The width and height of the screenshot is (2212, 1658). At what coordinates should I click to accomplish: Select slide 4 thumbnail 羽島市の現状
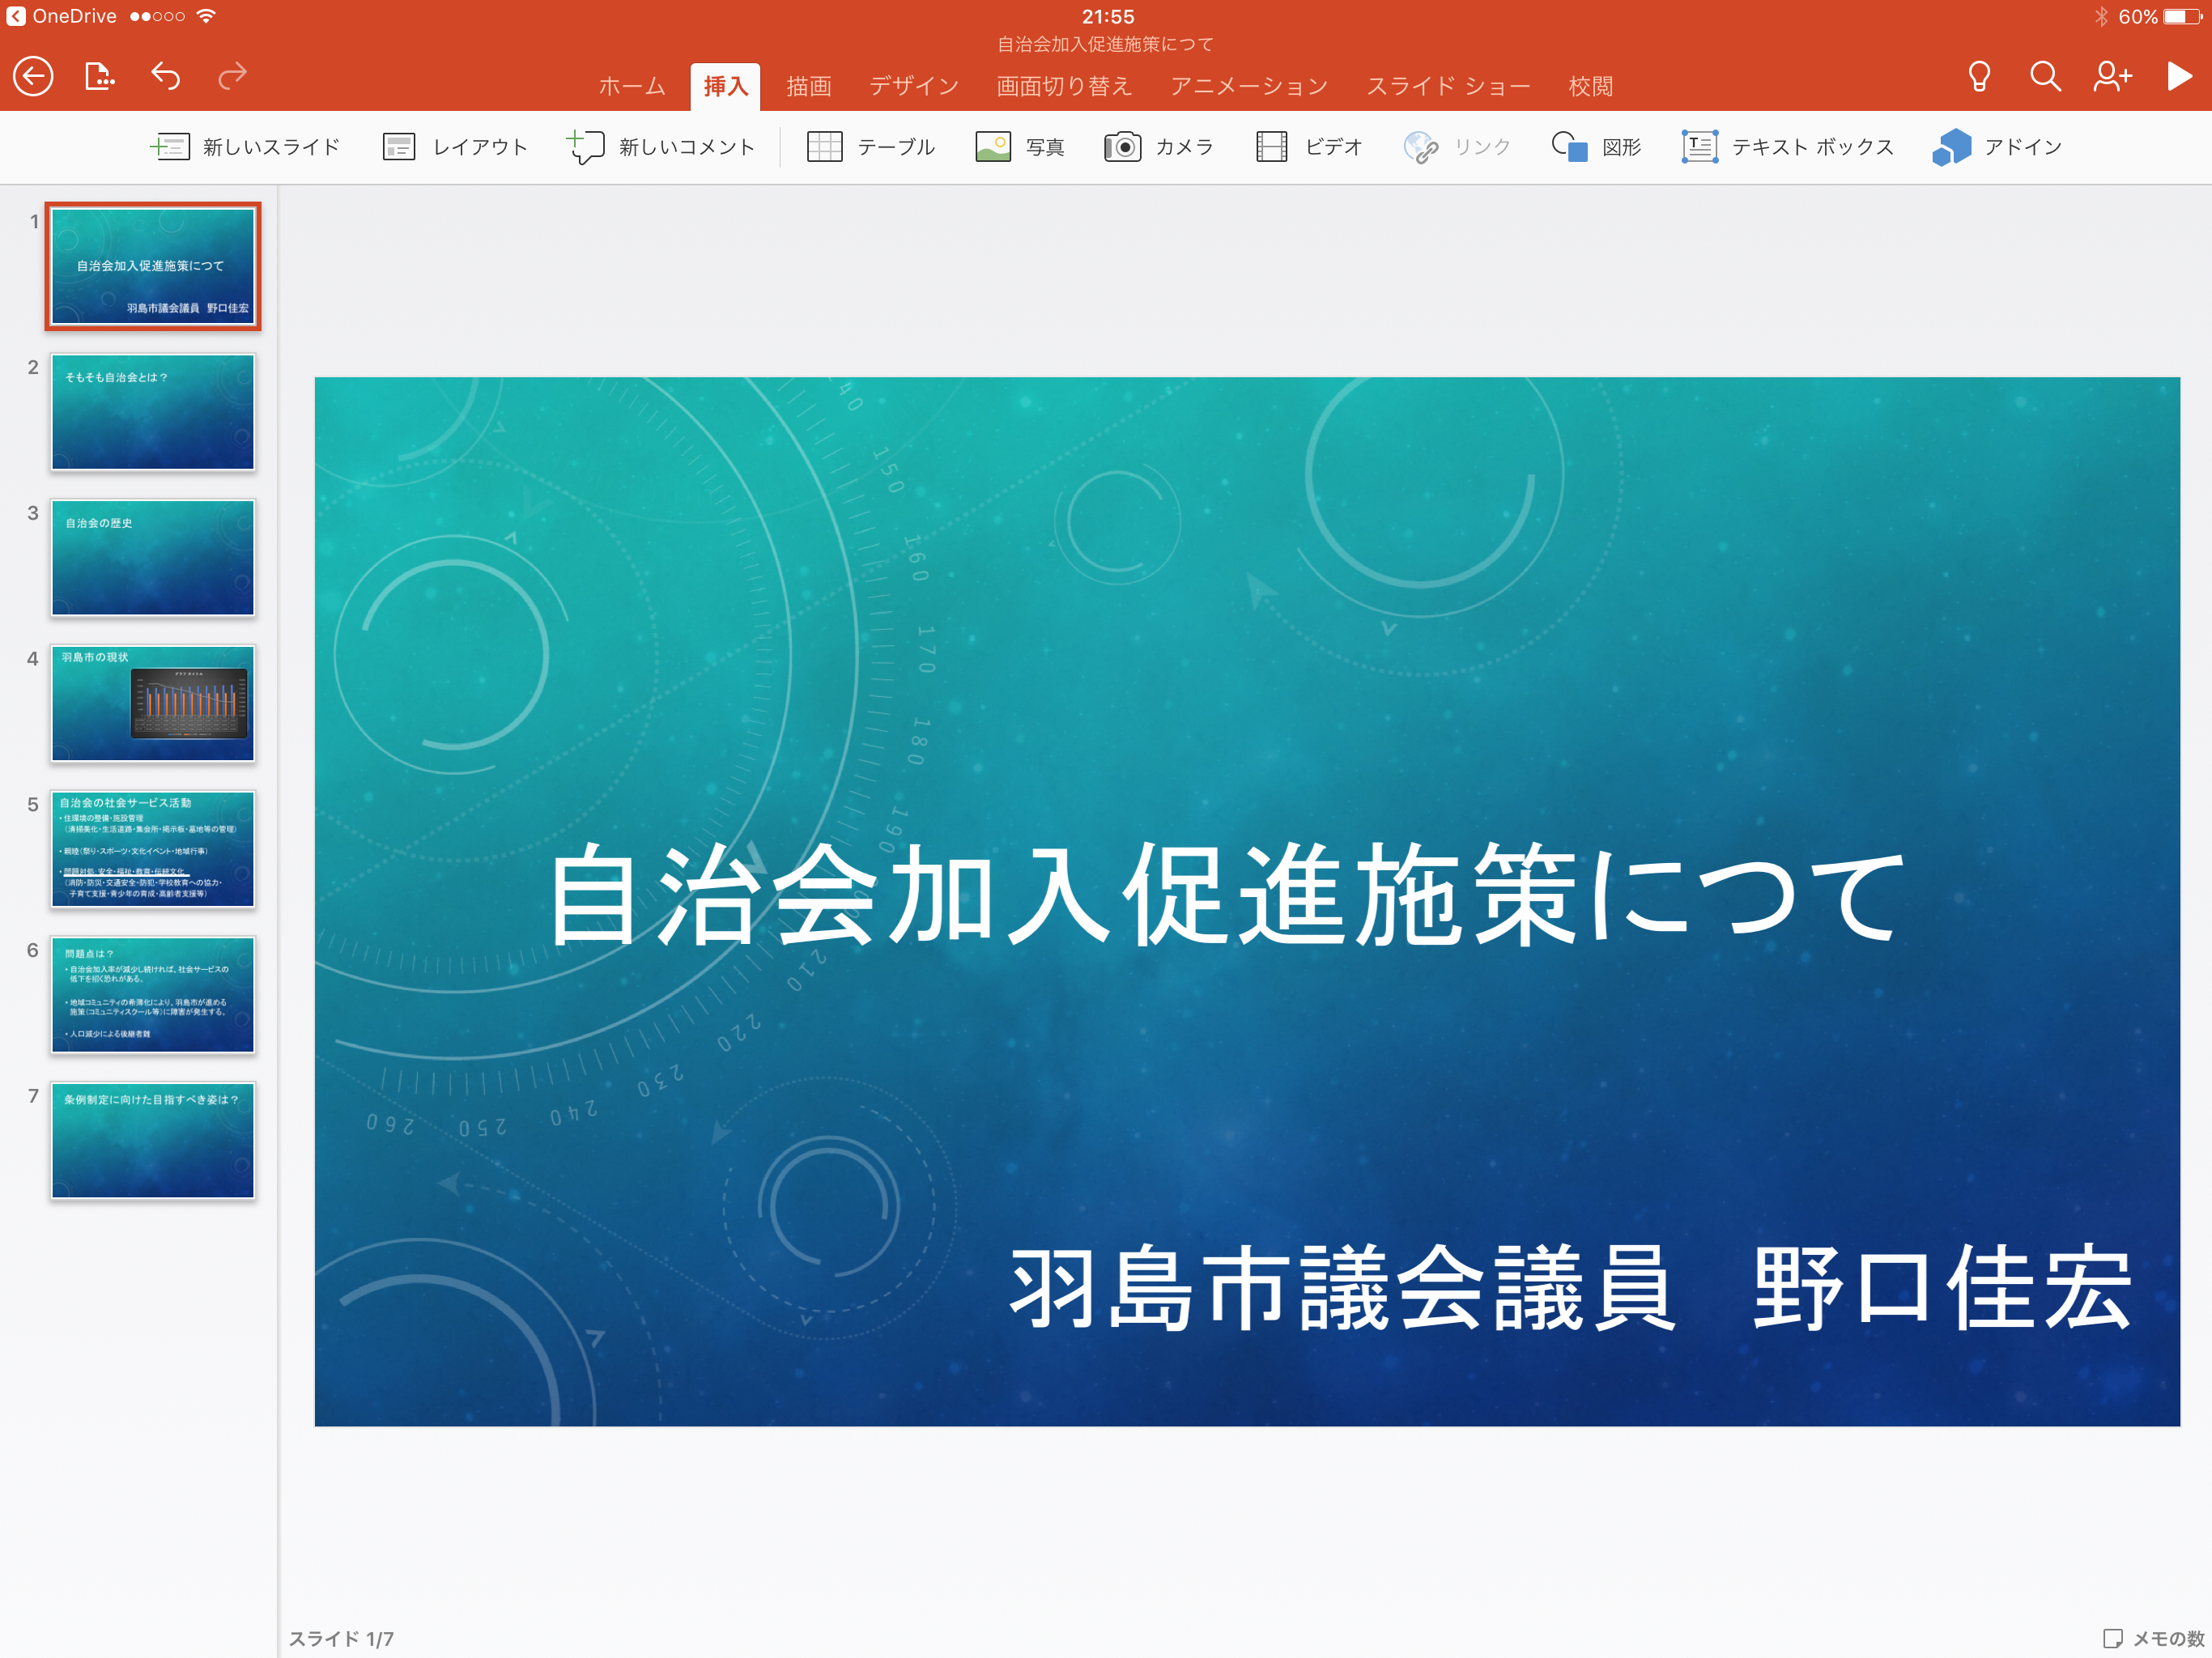153,703
